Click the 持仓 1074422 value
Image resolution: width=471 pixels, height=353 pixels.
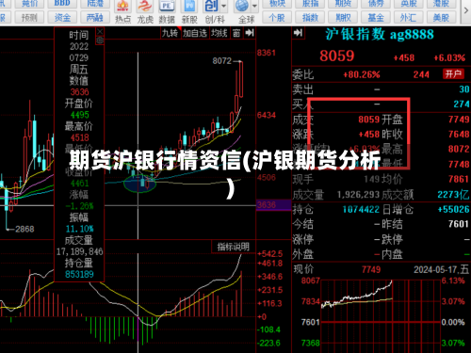click(x=361, y=209)
